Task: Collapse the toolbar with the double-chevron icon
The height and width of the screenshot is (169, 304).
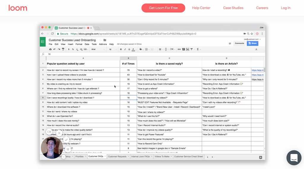Action: click(256, 50)
